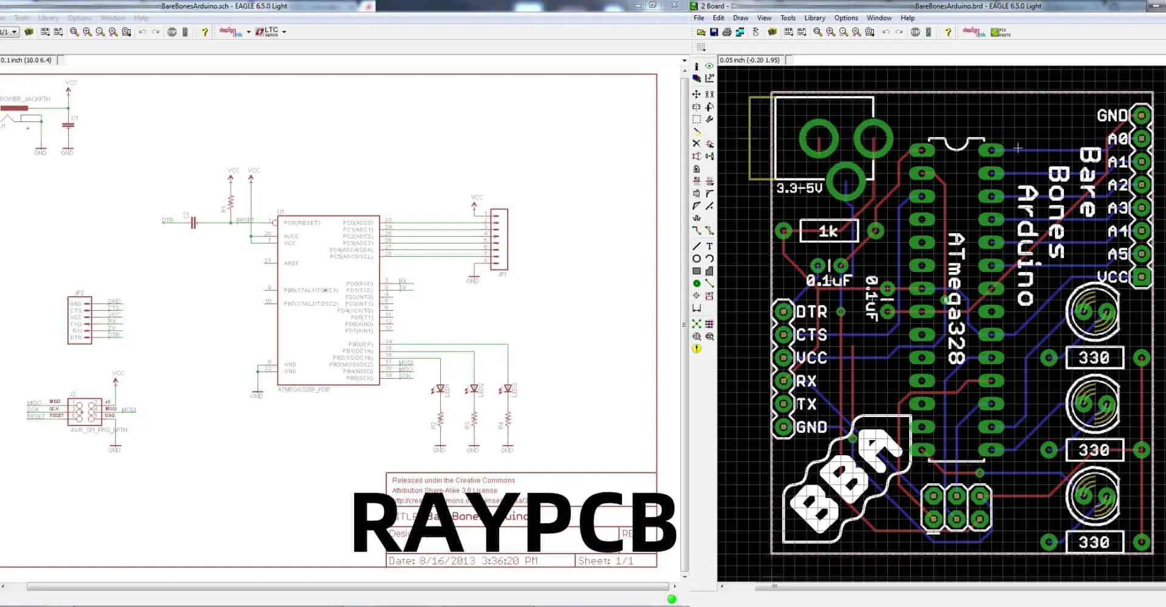Click the schematic horizontal scrollbar
1166x607 pixels.
tap(347, 587)
